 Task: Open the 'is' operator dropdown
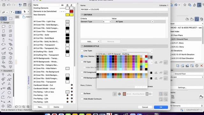pyautogui.click(x=107, y=22)
